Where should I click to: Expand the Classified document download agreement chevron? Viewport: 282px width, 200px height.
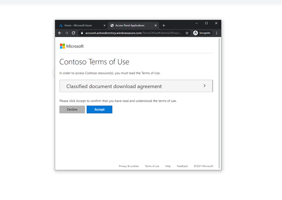[x=204, y=86]
